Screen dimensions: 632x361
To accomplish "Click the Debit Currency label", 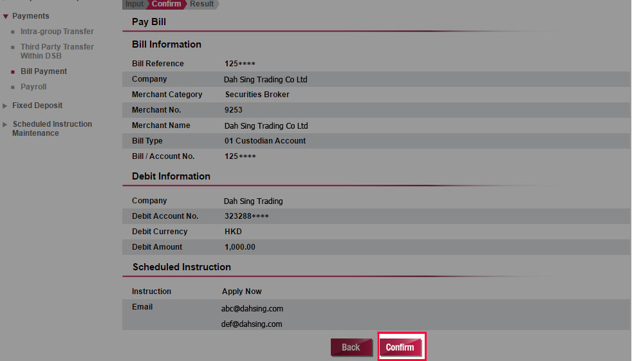I will coord(160,231).
